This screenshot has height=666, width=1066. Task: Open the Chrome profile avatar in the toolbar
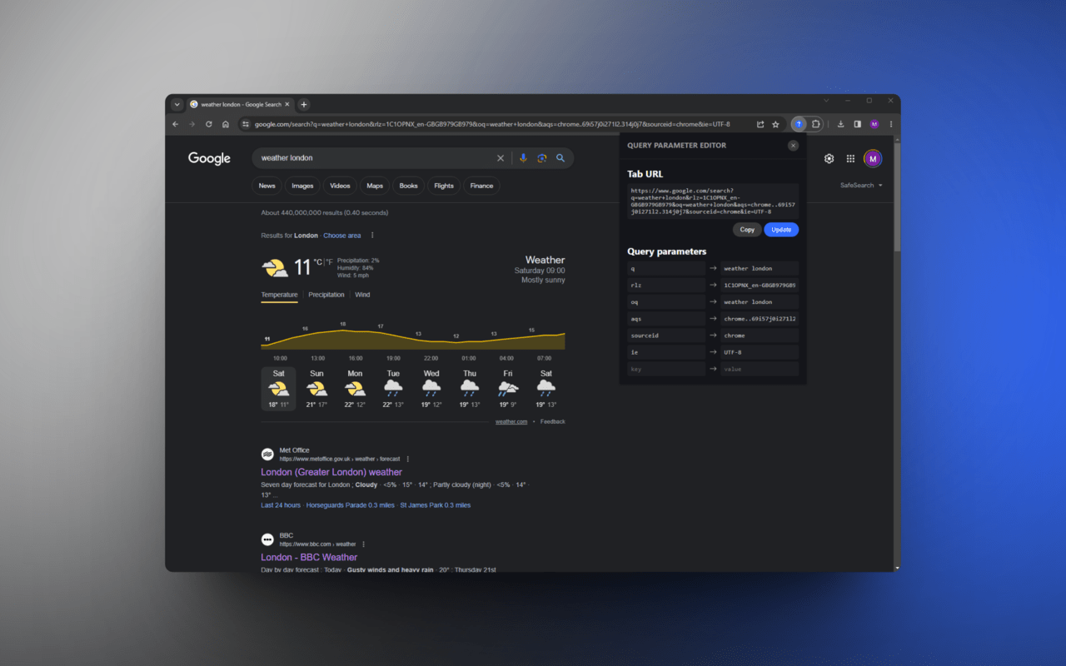point(874,124)
